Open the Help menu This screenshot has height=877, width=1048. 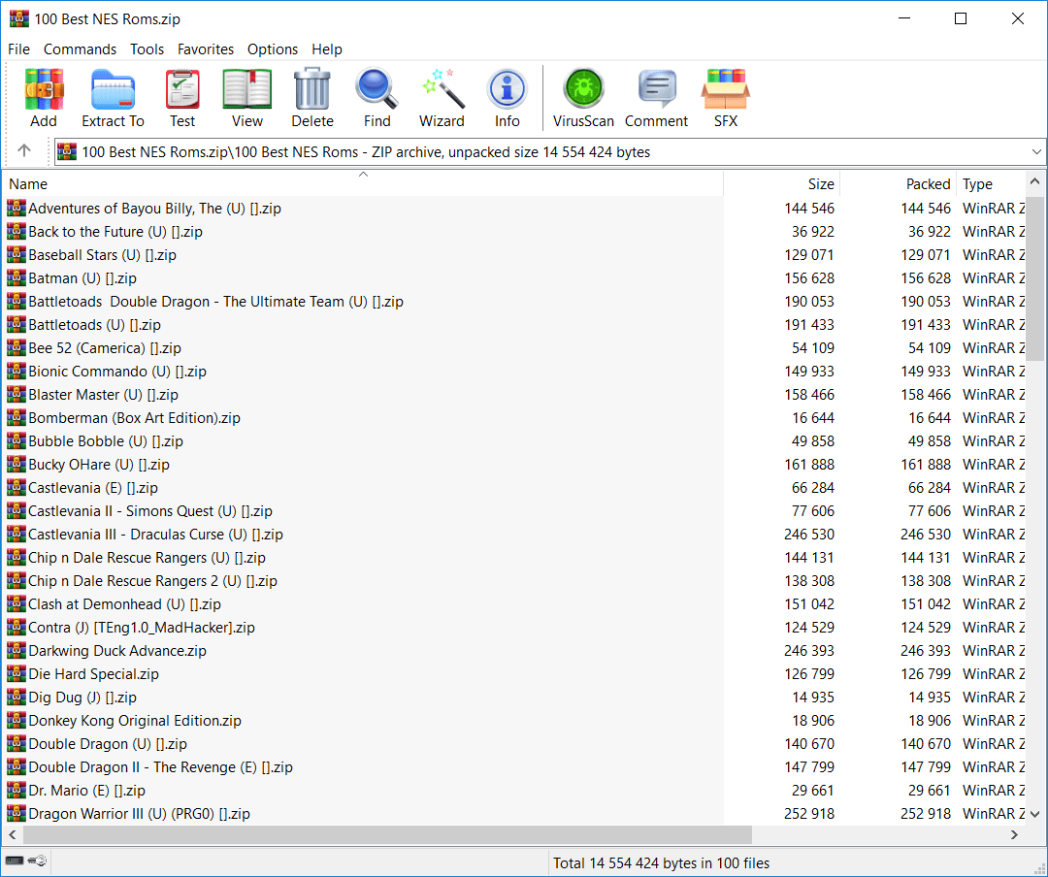click(327, 49)
